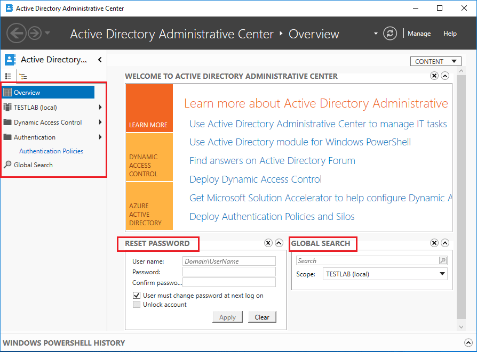The width and height of the screenshot is (477, 352).
Task: Close the Global Search tile with X icon
Action: [x=434, y=243]
